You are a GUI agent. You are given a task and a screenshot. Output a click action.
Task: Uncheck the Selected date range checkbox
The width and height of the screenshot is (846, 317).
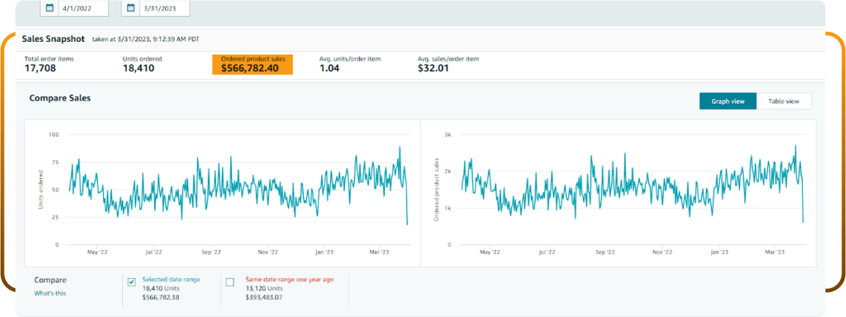(x=131, y=282)
